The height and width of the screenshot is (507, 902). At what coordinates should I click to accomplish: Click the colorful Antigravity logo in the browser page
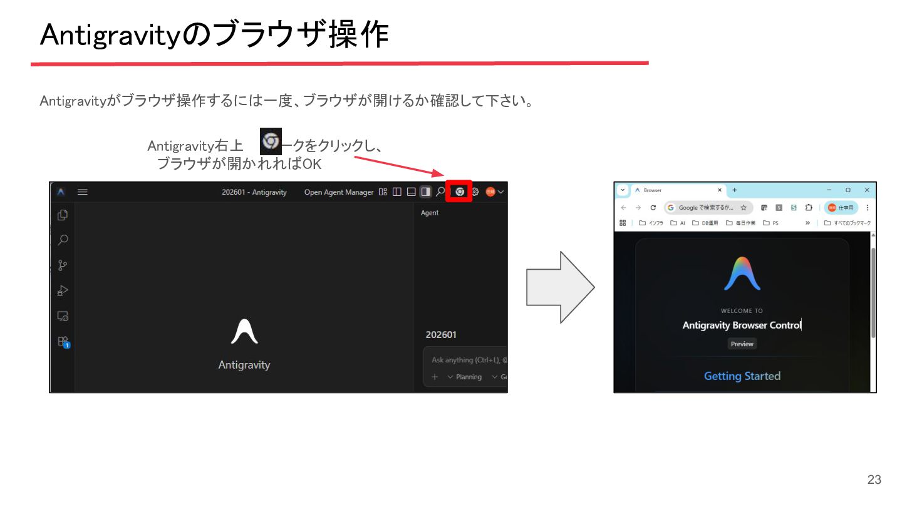(x=742, y=274)
